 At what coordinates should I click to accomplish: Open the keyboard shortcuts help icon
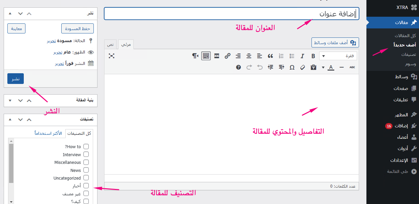pyautogui.click(x=238, y=67)
